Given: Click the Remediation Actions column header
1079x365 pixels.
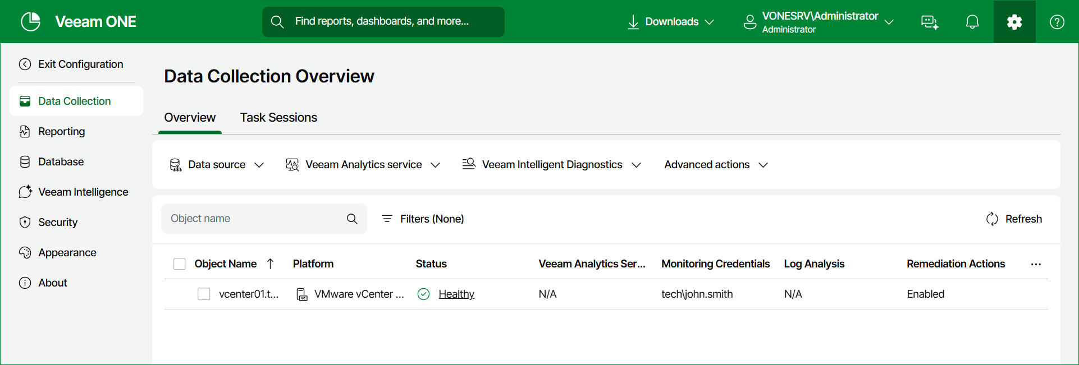Looking at the screenshot, I should 955,264.
